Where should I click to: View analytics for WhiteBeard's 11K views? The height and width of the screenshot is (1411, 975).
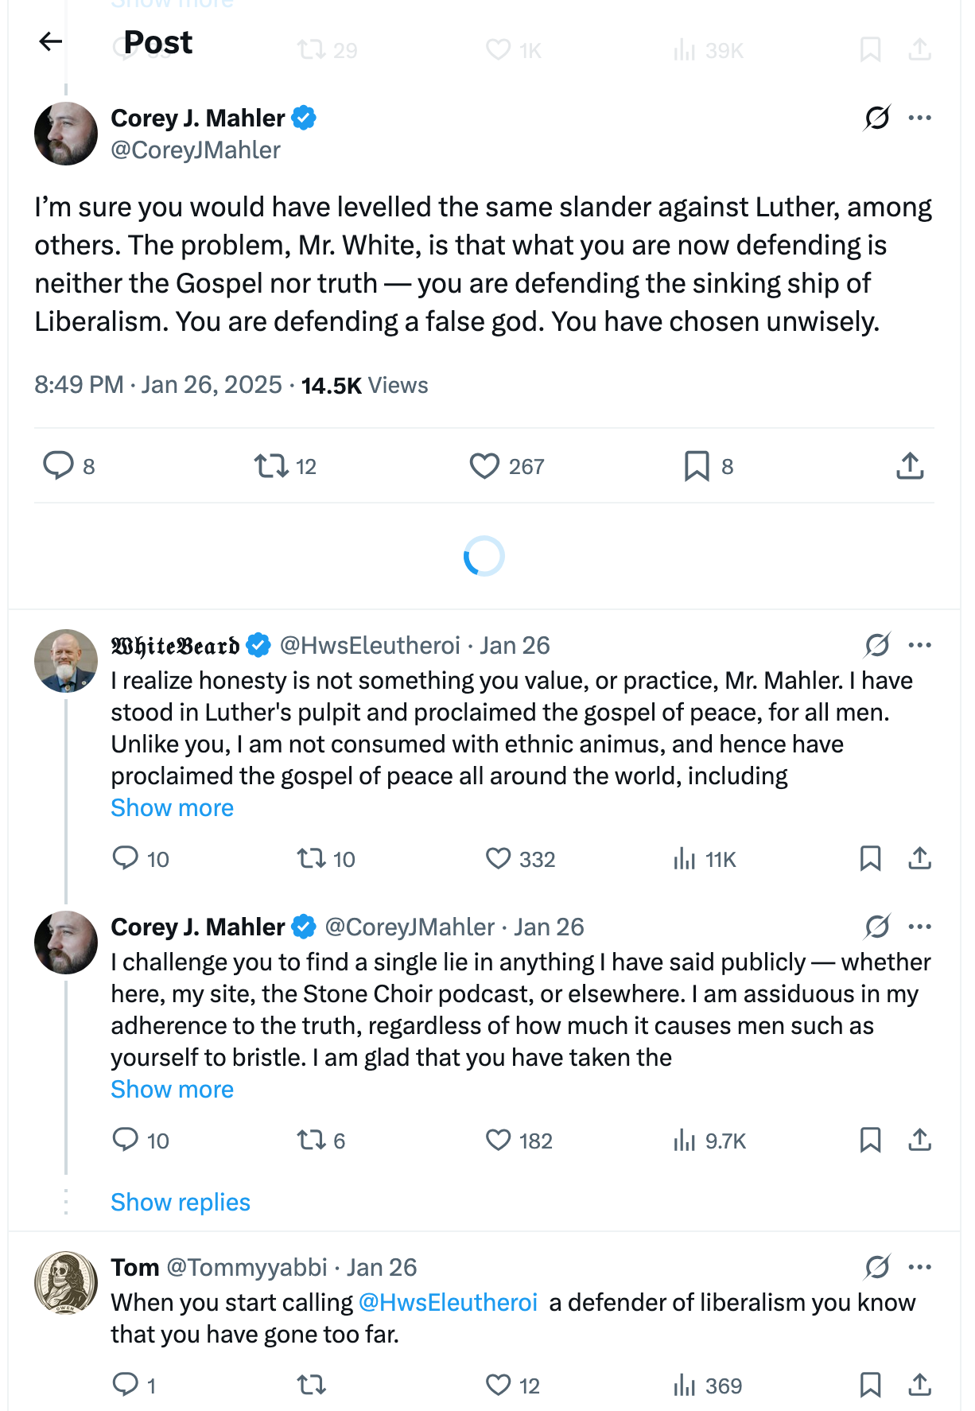[x=685, y=859]
